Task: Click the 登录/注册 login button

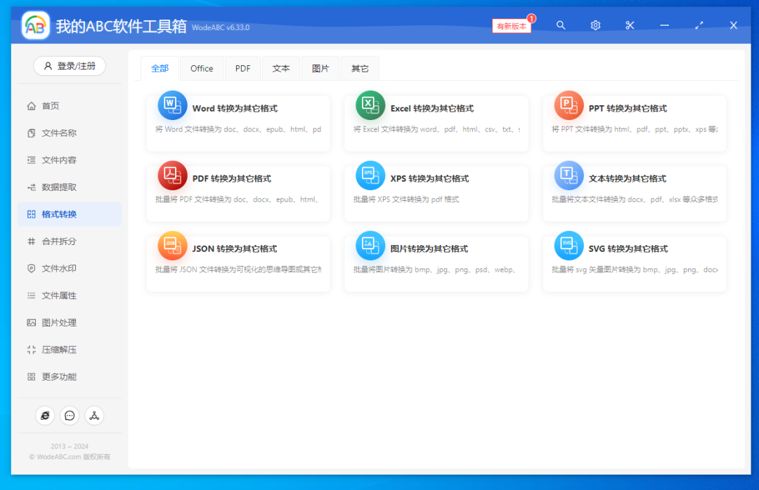Action: pos(70,66)
